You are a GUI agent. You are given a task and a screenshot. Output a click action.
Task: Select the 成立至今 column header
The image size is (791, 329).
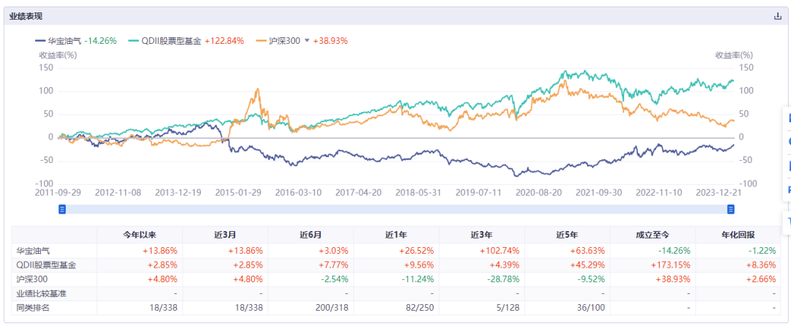[653, 235]
